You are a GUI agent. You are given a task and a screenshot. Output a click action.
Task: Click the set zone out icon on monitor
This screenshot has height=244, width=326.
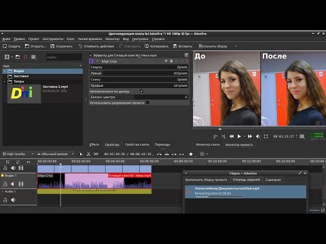pos(223,136)
